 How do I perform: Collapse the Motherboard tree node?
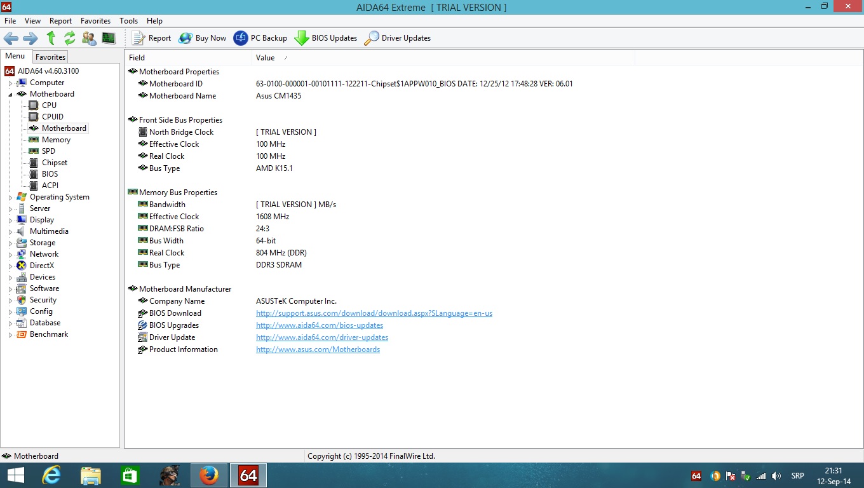pyautogui.click(x=10, y=95)
